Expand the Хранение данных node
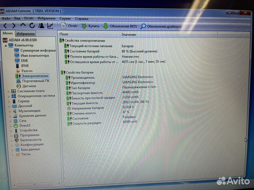 pos(10,116)
